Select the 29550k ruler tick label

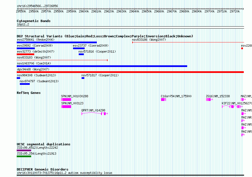click(x=21, y=11)
